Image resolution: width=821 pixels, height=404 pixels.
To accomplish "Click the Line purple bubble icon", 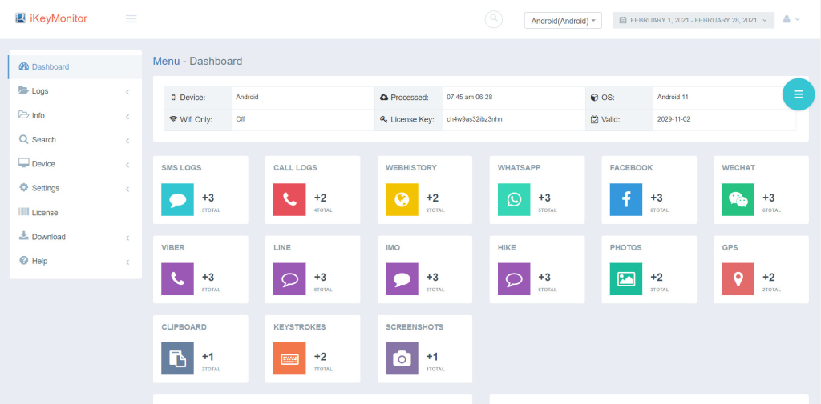I will click(289, 279).
